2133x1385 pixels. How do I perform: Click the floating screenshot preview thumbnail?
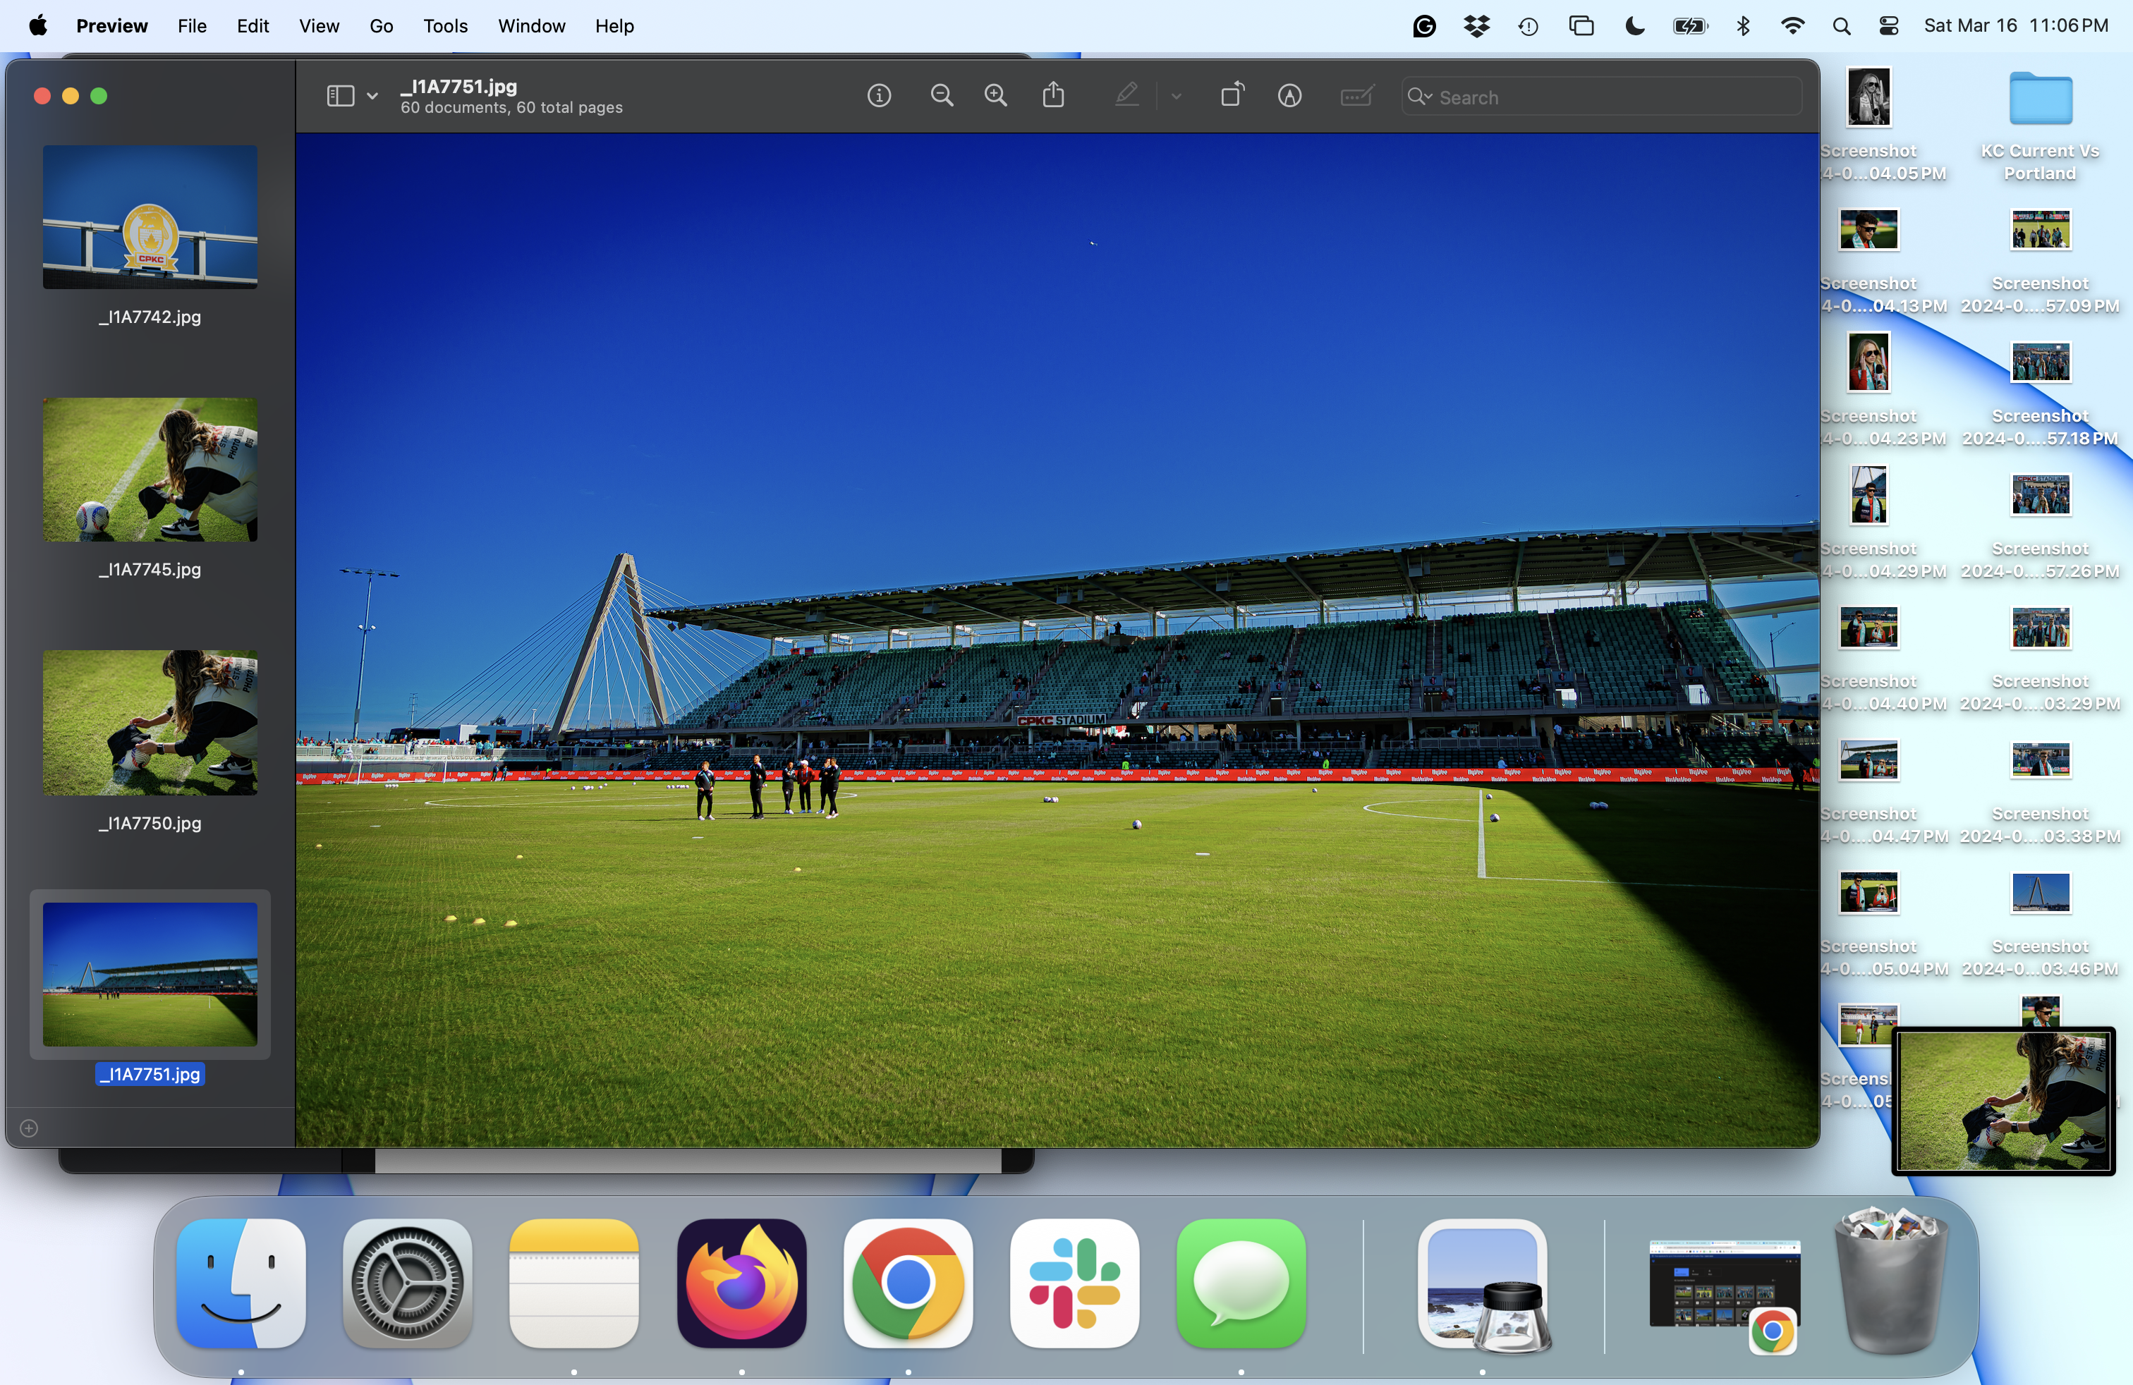click(2003, 1101)
